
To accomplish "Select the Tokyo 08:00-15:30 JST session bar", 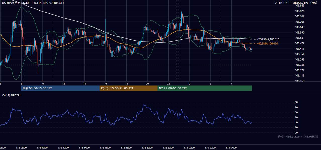I will (x=60, y=88).
